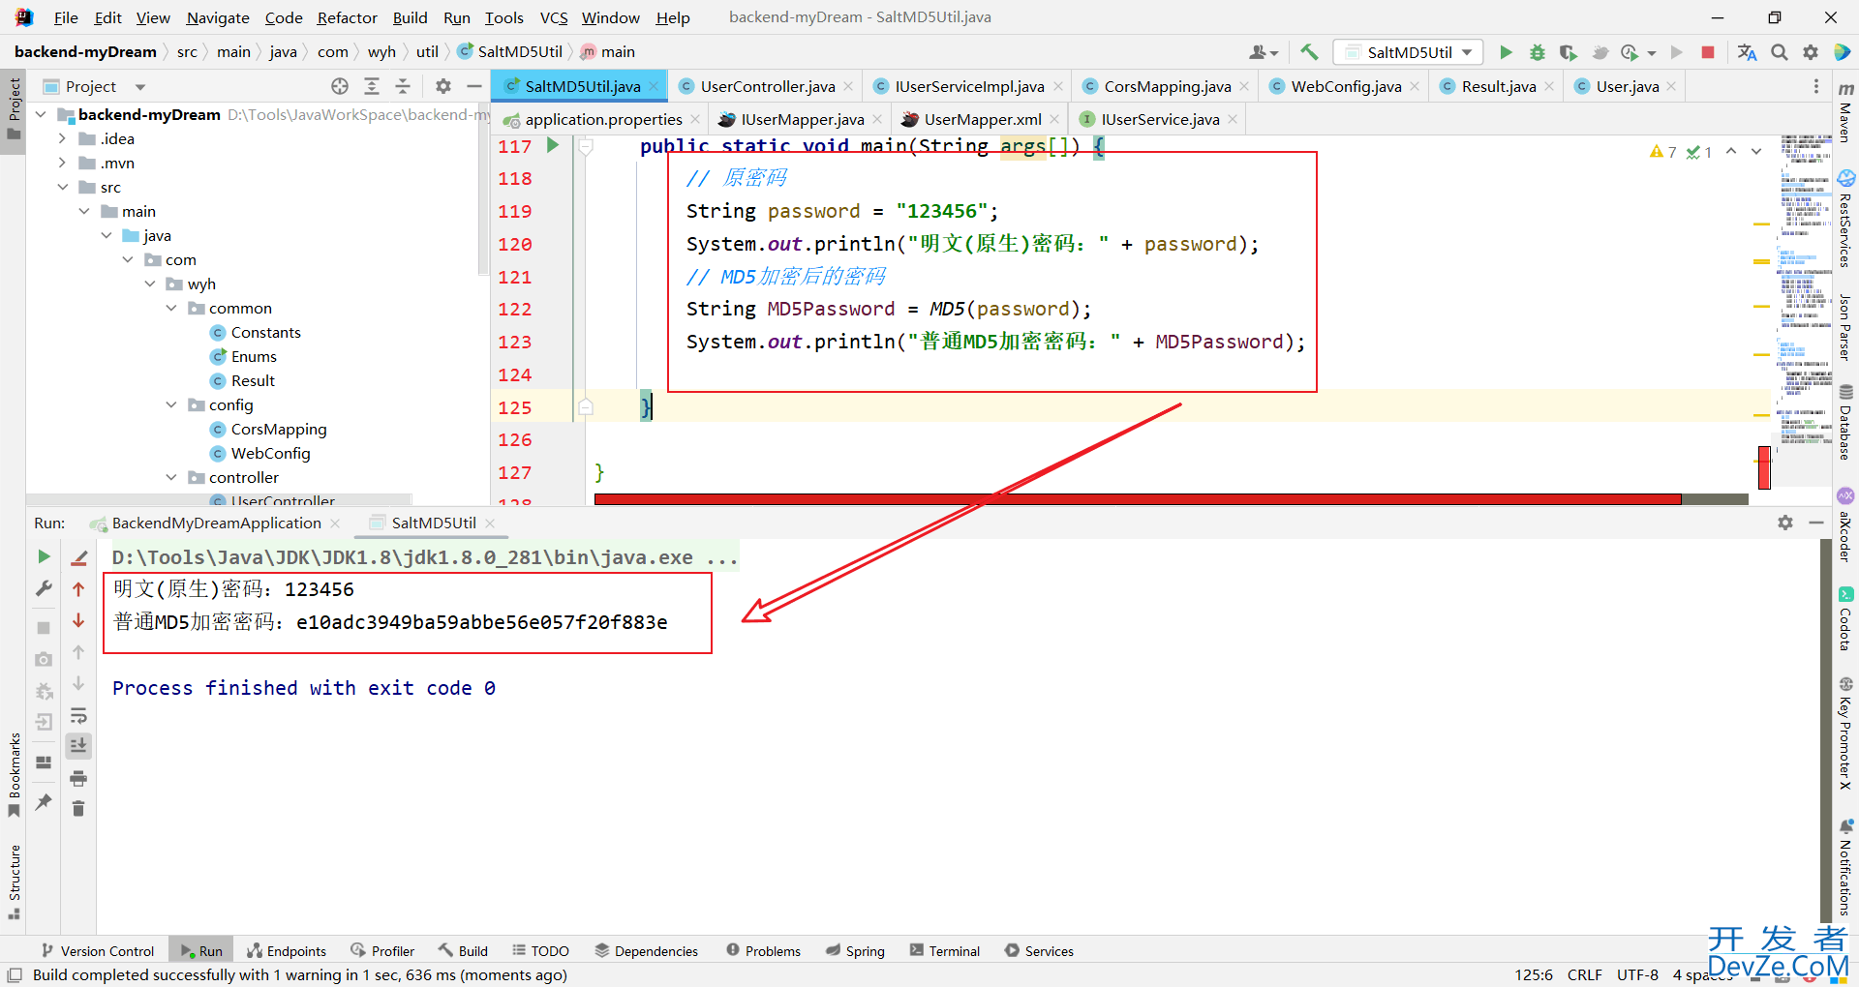
Task: Click the gutter run arrow at line 117
Action: tap(553, 145)
